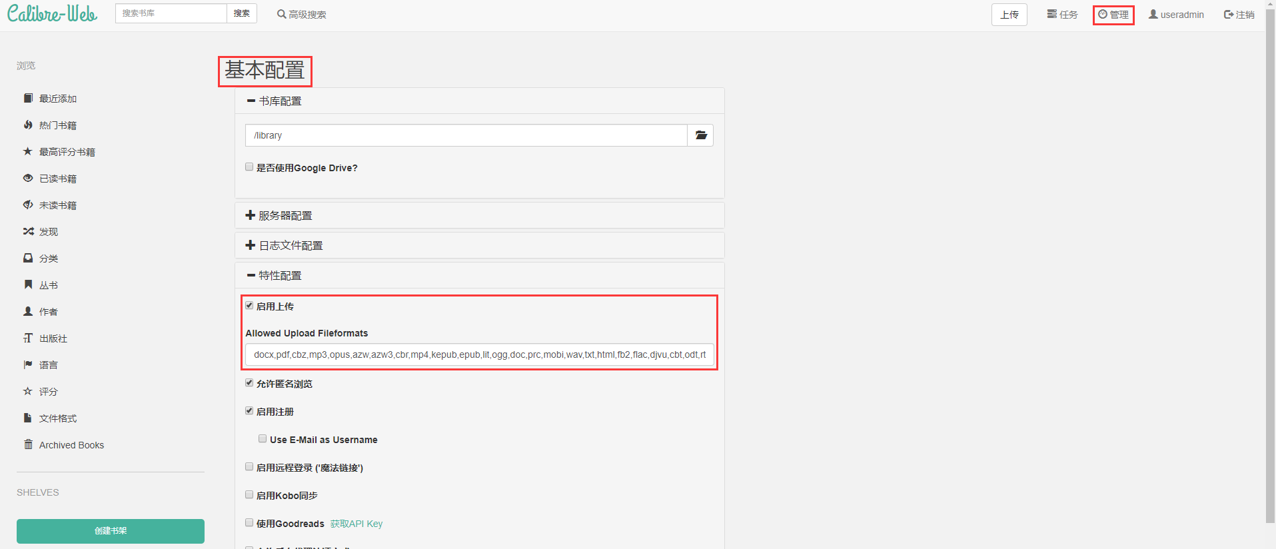Open the 丛书 bookmark icon
Viewport: 1276px width, 549px height.
(28, 285)
